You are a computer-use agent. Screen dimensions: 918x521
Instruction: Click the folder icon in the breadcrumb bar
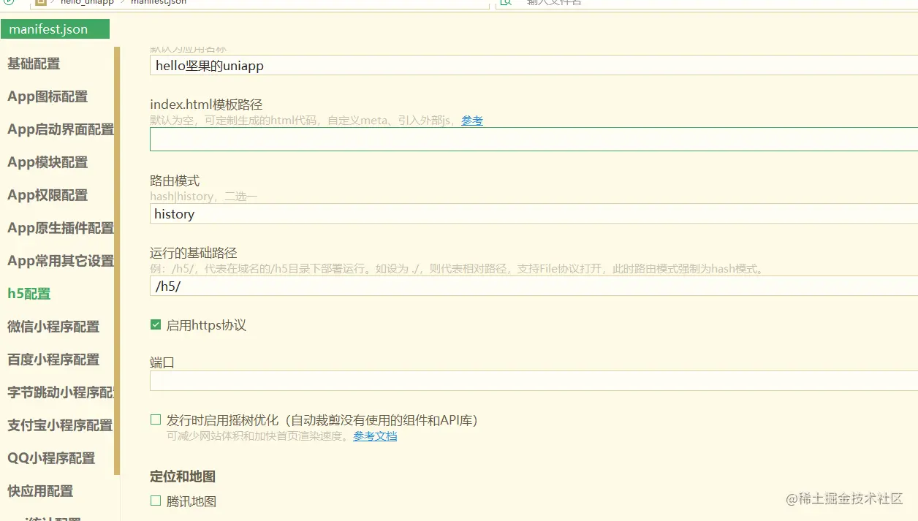(41, 3)
